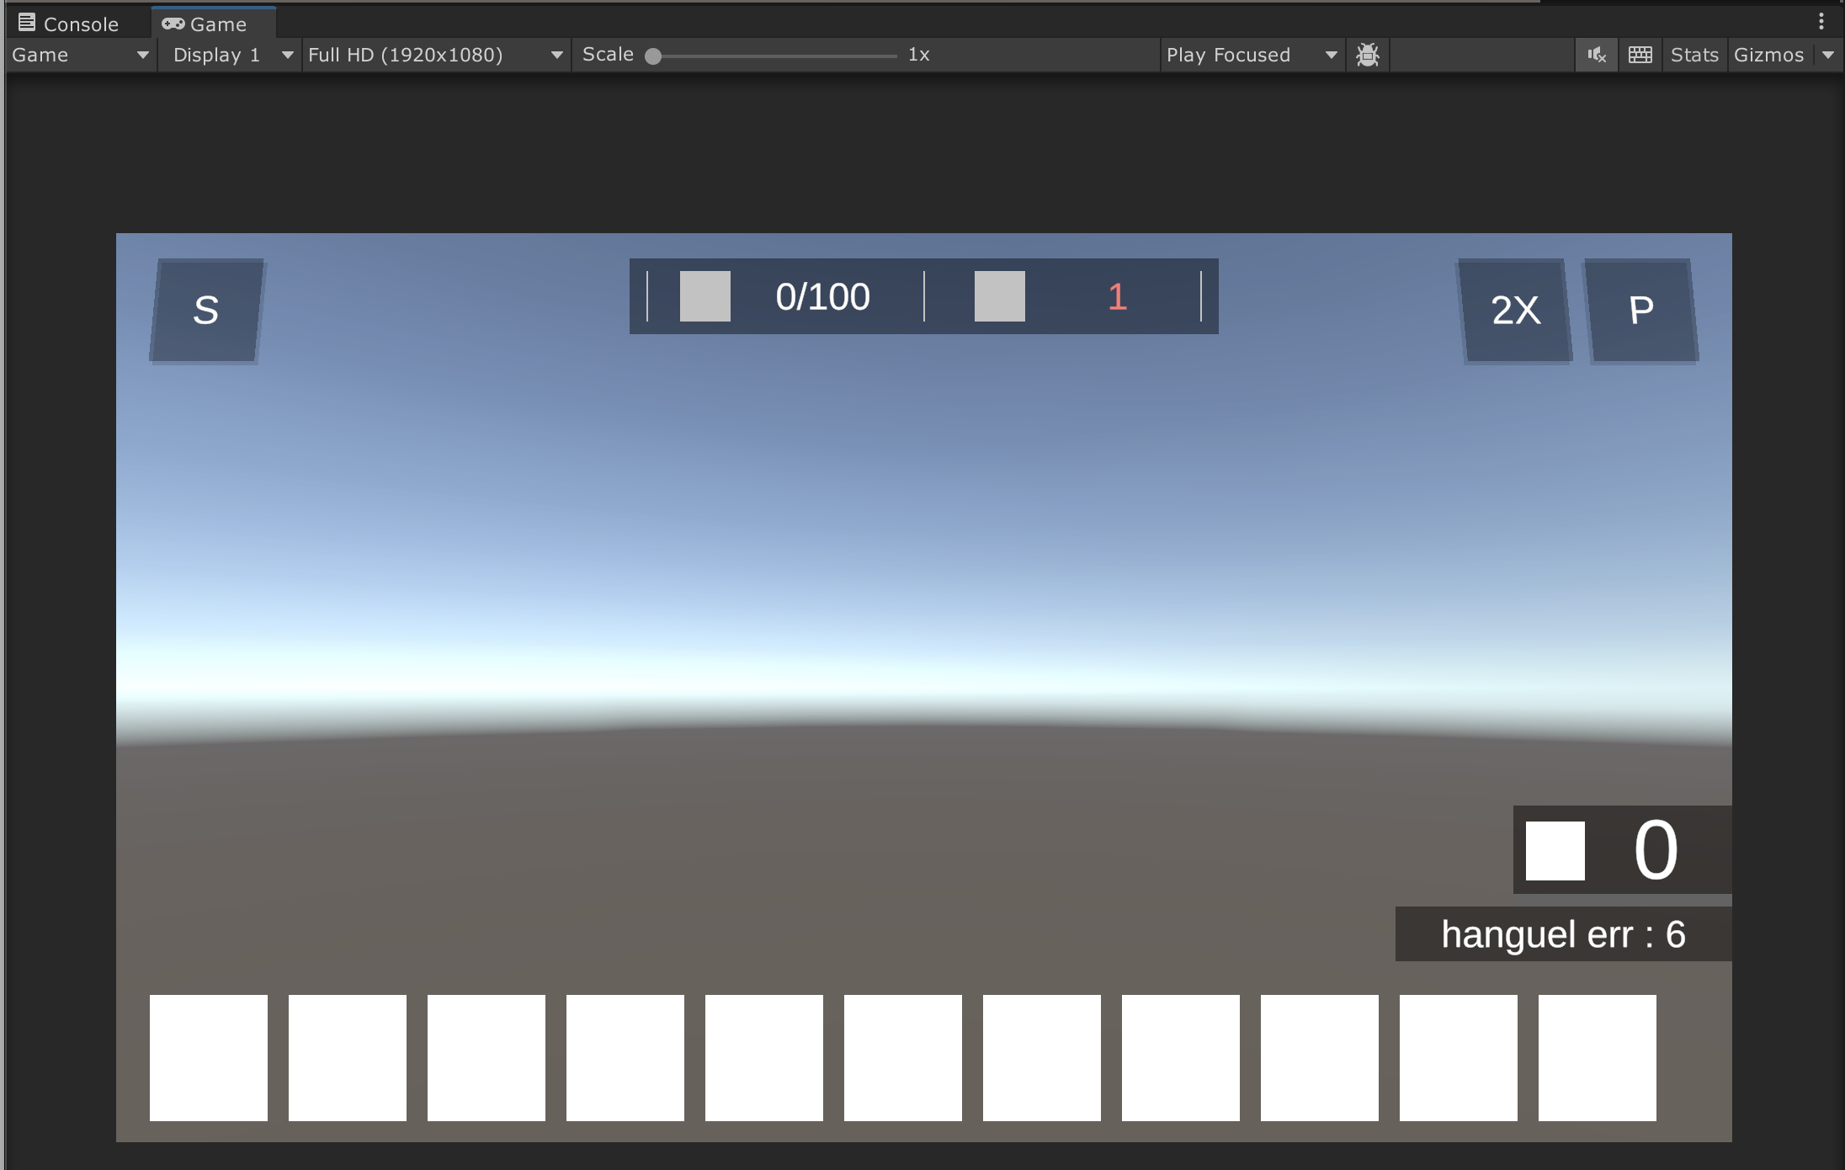Screen dimensions: 1845x1170
Task: Open the Gizmos dropdown arrow
Action: click(1828, 56)
